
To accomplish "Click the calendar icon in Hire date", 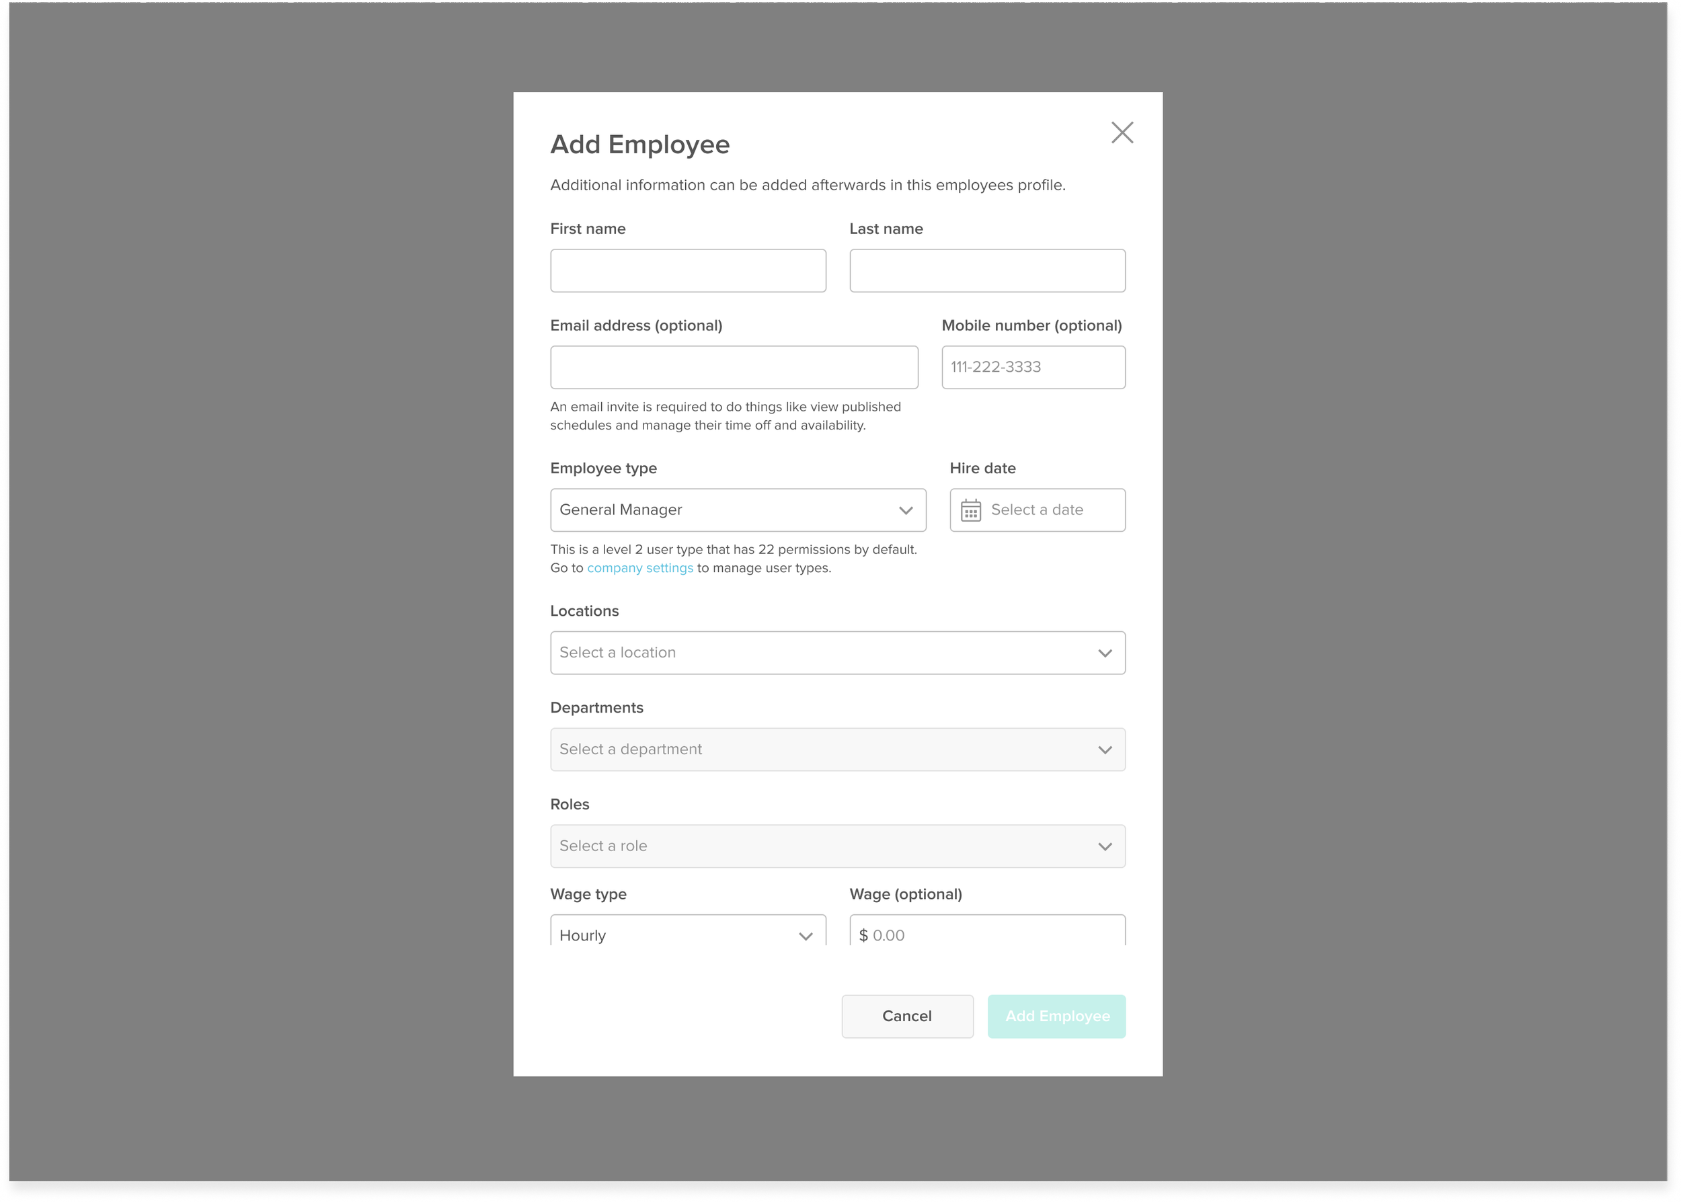I will 970,510.
